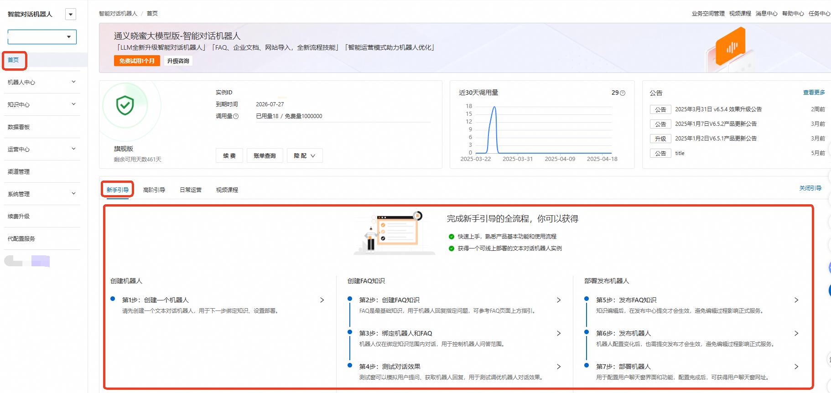Click the 账单查询 button
831x393 pixels.
point(265,155)
